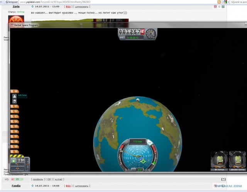Open the PM link below the post

[49, 179]
